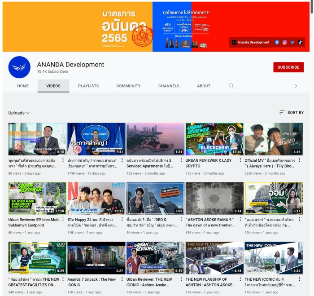
Task: Click the red SUBSCRIBE button
Action: 288,67
